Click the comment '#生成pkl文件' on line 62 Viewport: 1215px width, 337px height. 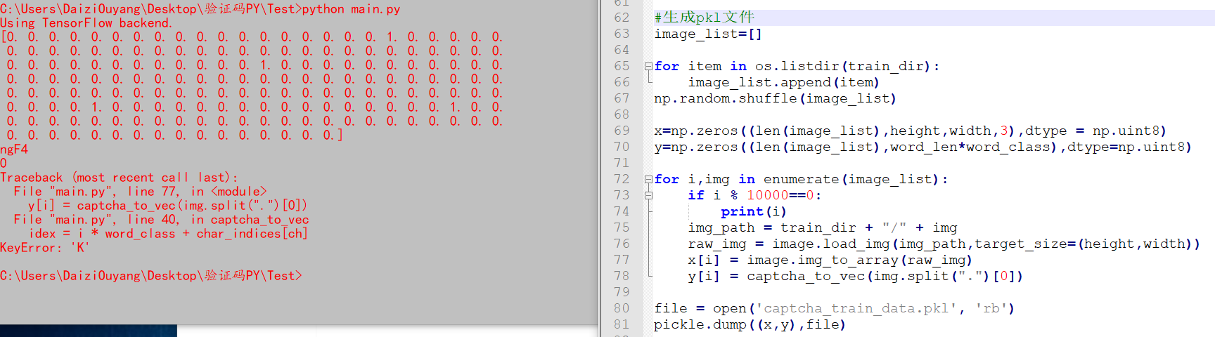(704, 18)
